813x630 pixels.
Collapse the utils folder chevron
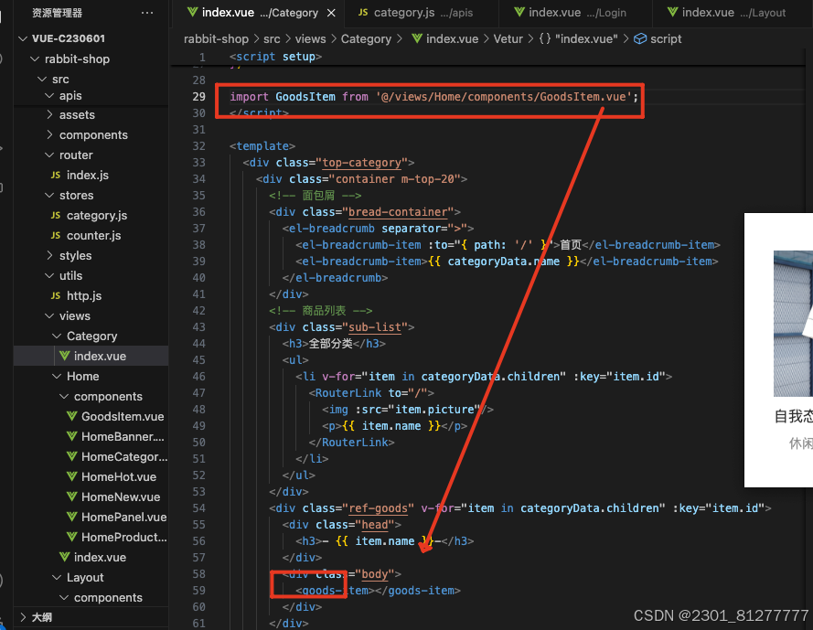pos(49,276)
